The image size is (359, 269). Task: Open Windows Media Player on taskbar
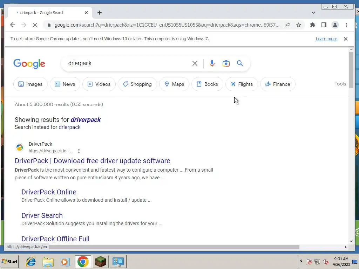pyautogui.click(x=65, y=262)
